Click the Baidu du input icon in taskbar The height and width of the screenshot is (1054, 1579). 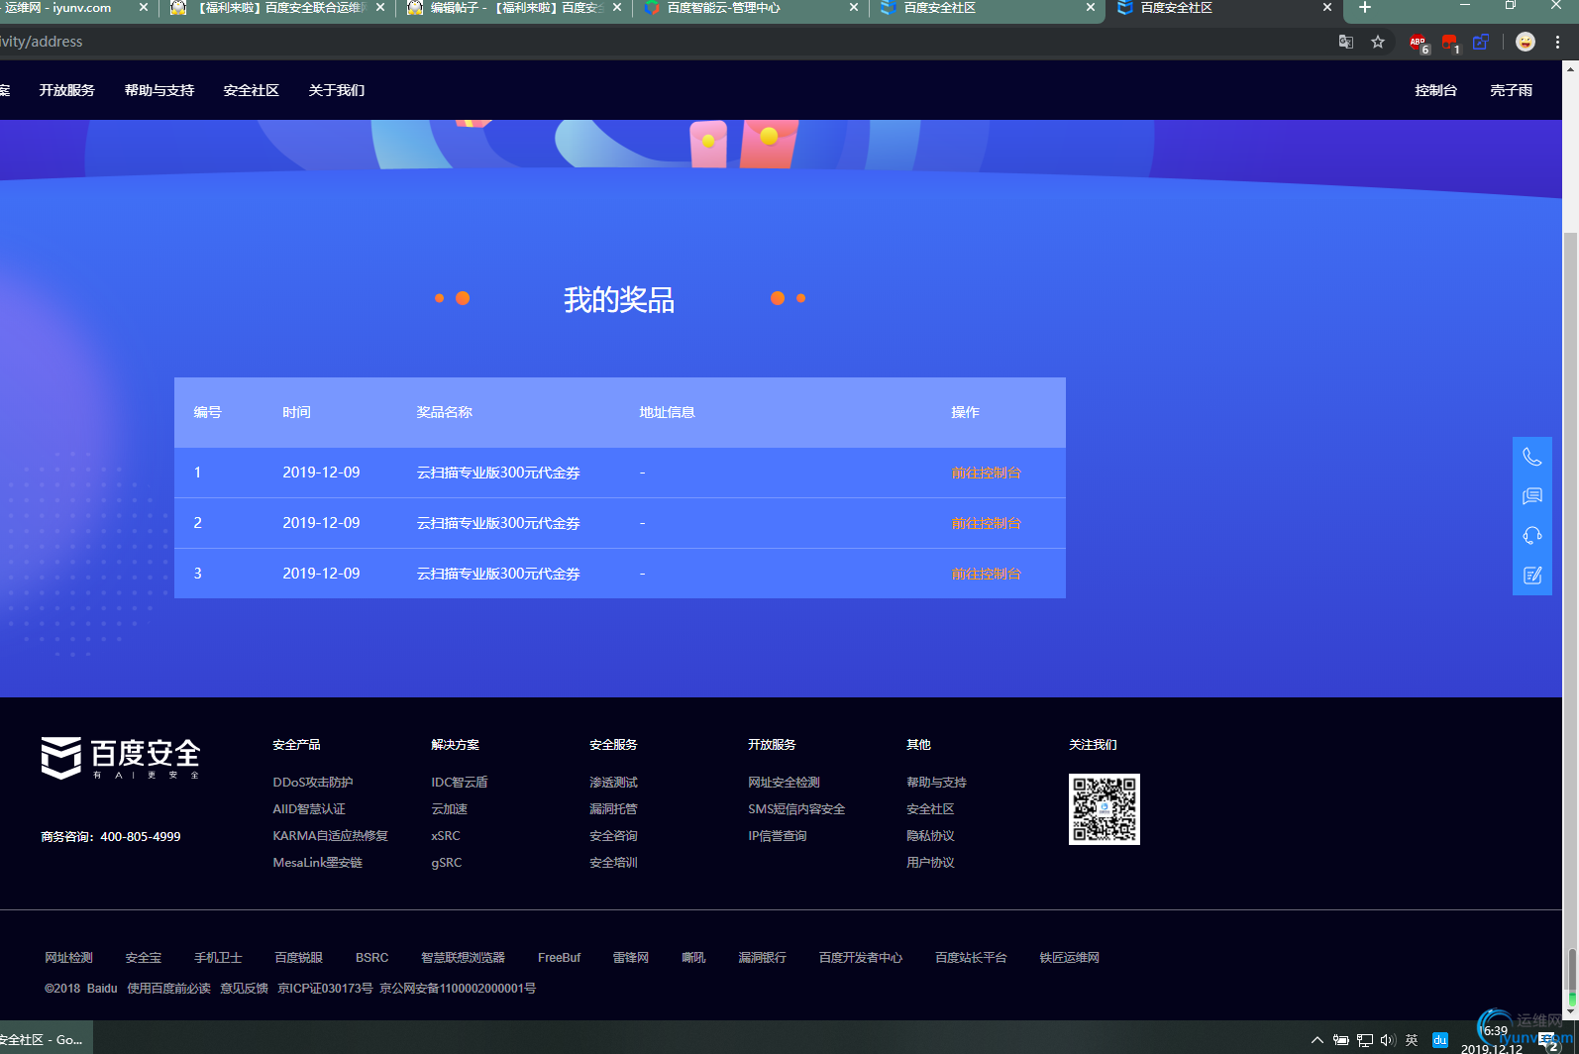pos(1440,1040)
